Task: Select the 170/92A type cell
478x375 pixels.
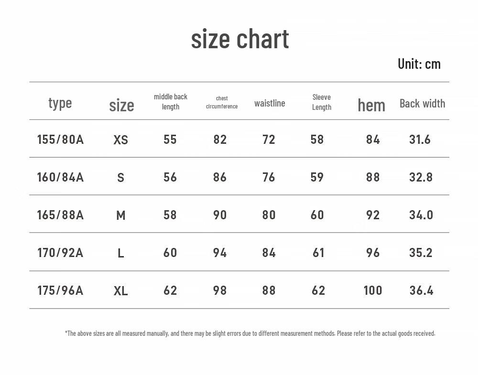Action: pyautogui.click(x=60, y=253)
